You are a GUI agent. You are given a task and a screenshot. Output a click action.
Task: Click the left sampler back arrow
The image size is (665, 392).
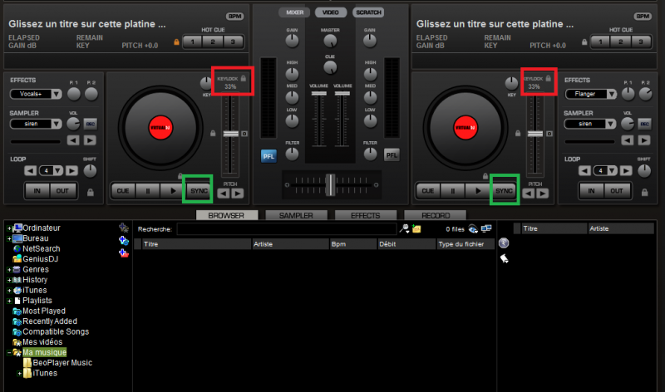tap(73, 140)
